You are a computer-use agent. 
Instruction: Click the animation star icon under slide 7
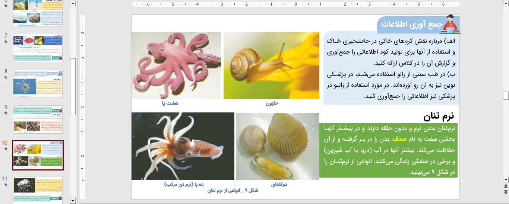click(6, 42)
